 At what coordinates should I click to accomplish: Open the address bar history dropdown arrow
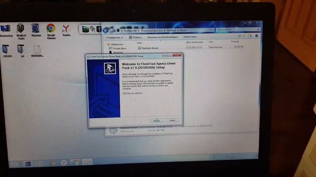[x=208, y=30]
